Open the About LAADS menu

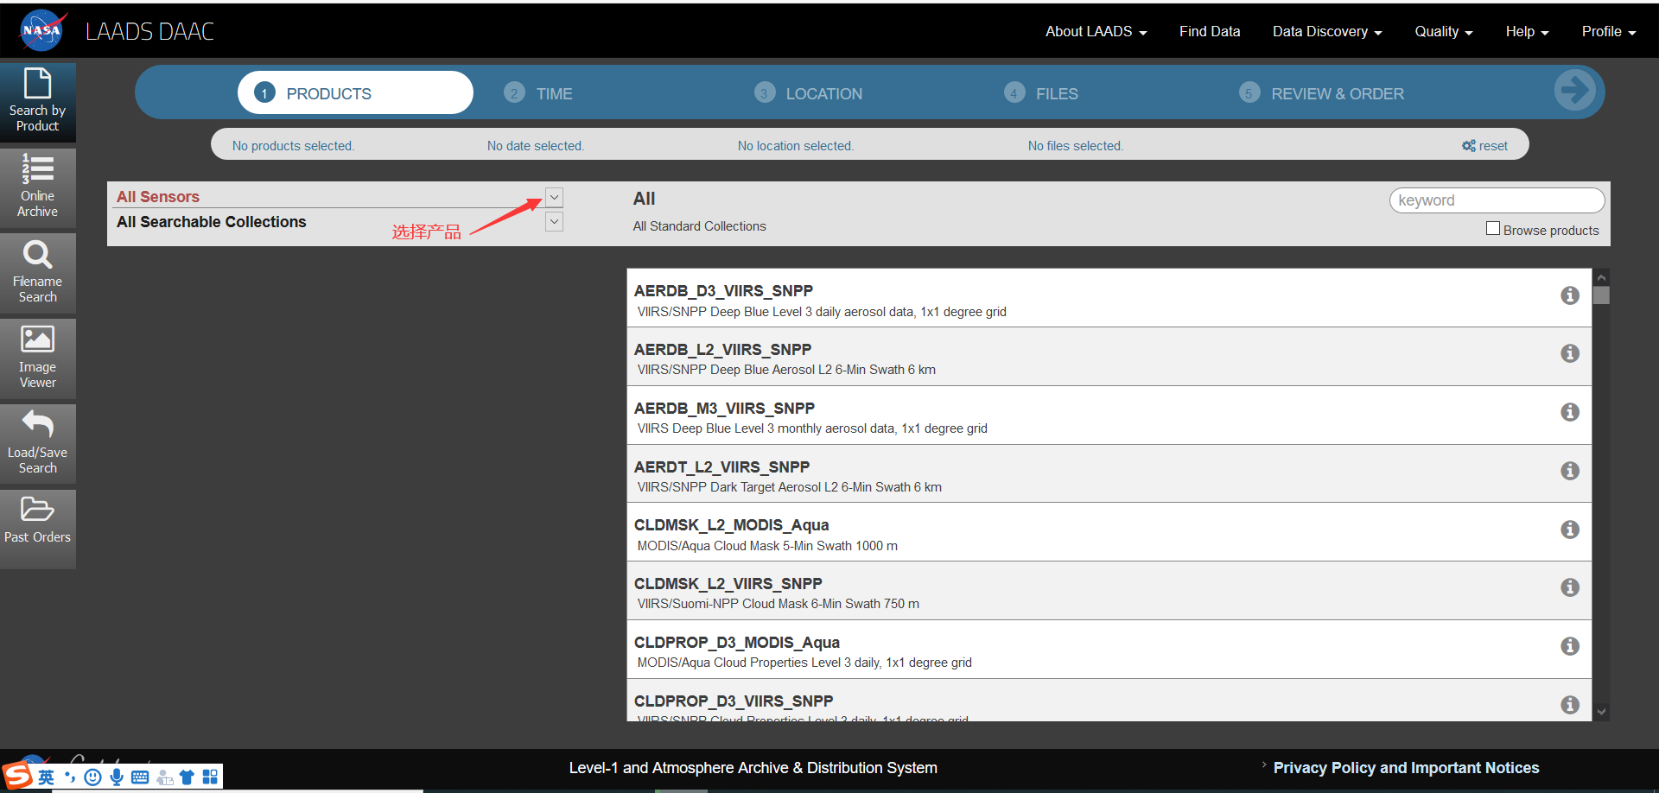pos(1096,32)
